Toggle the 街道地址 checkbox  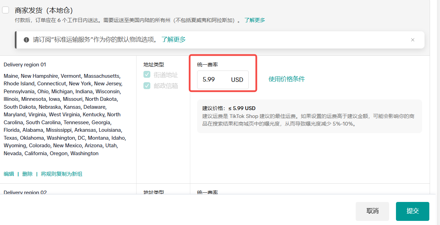tap(147, 75)
